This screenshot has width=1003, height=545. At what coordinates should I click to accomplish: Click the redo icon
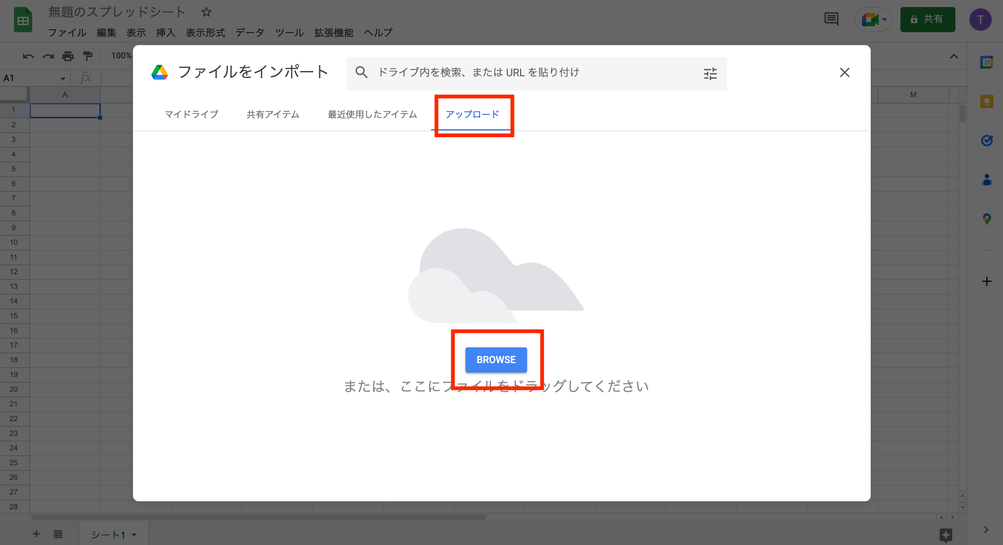[x=48, y=56]
